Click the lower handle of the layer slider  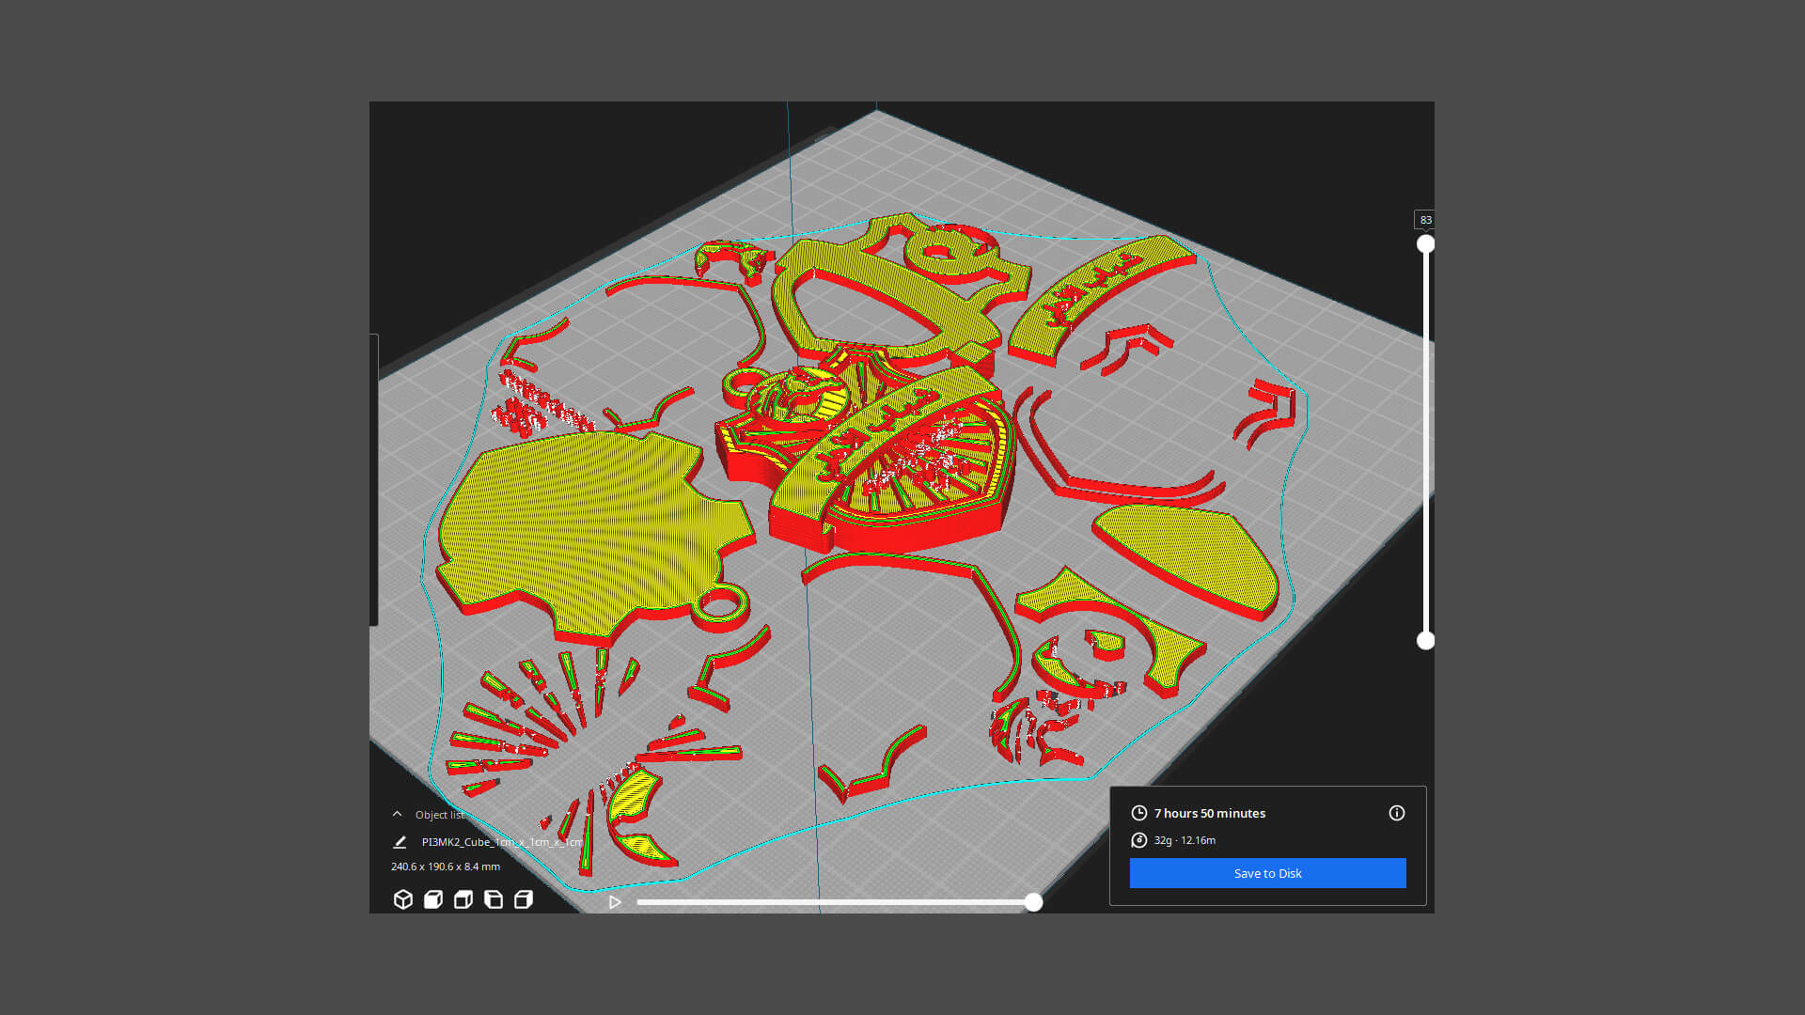tap(1426, 641)
